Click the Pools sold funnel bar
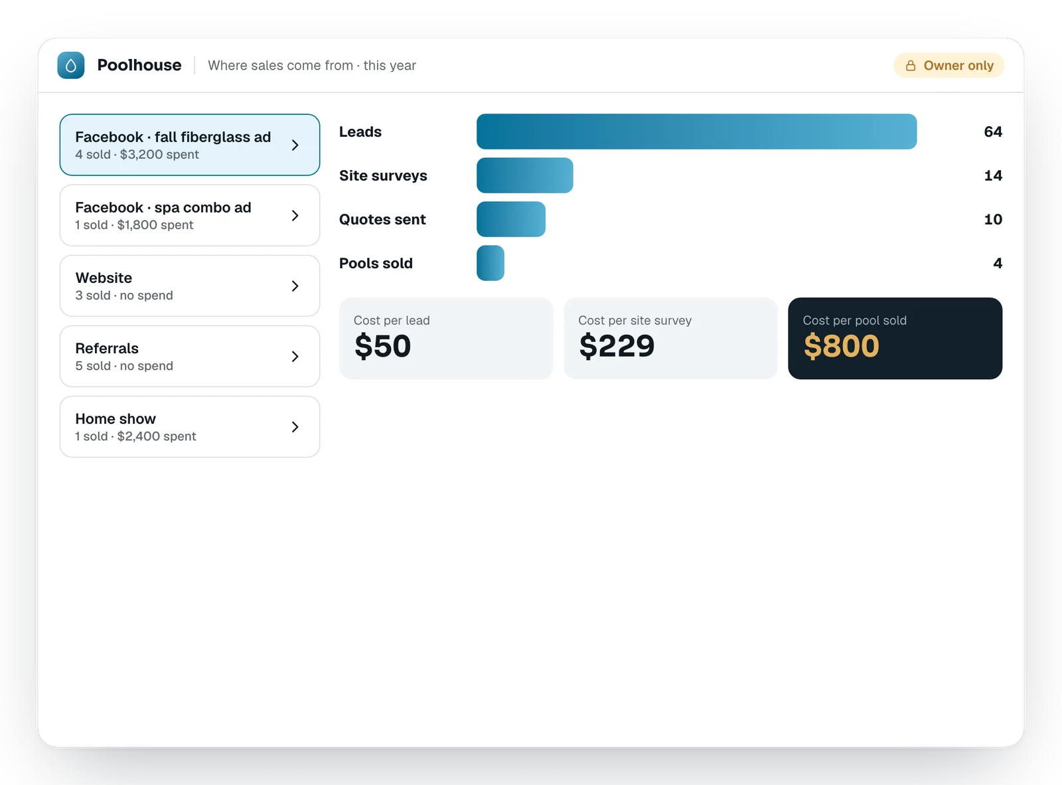Viewport: 1062px width, 785px height. 491,263
